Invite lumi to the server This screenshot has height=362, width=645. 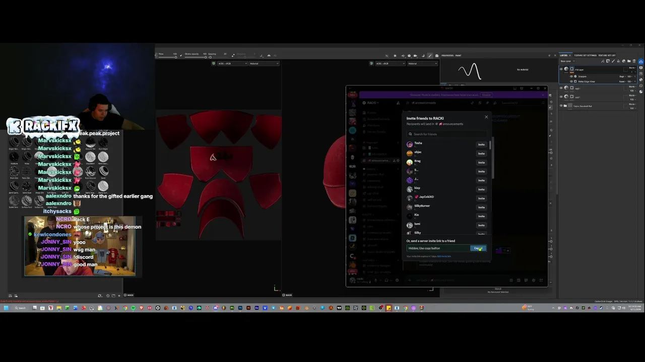point(481,225)
